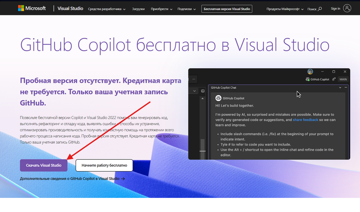360x212 pixels.
Task: Click the MAIN branch label
Action: pyautogui.click(x=343, y=79)
